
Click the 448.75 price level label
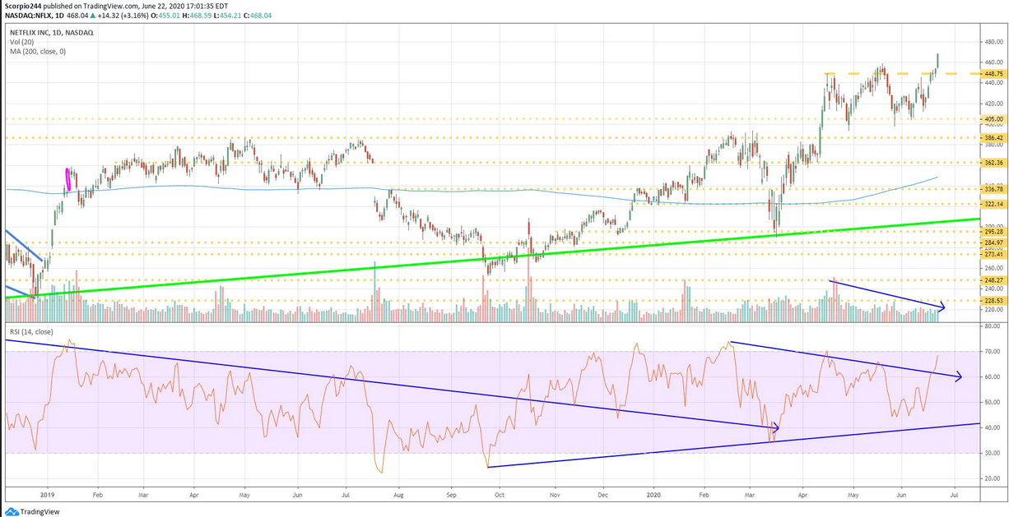(993, 72)
